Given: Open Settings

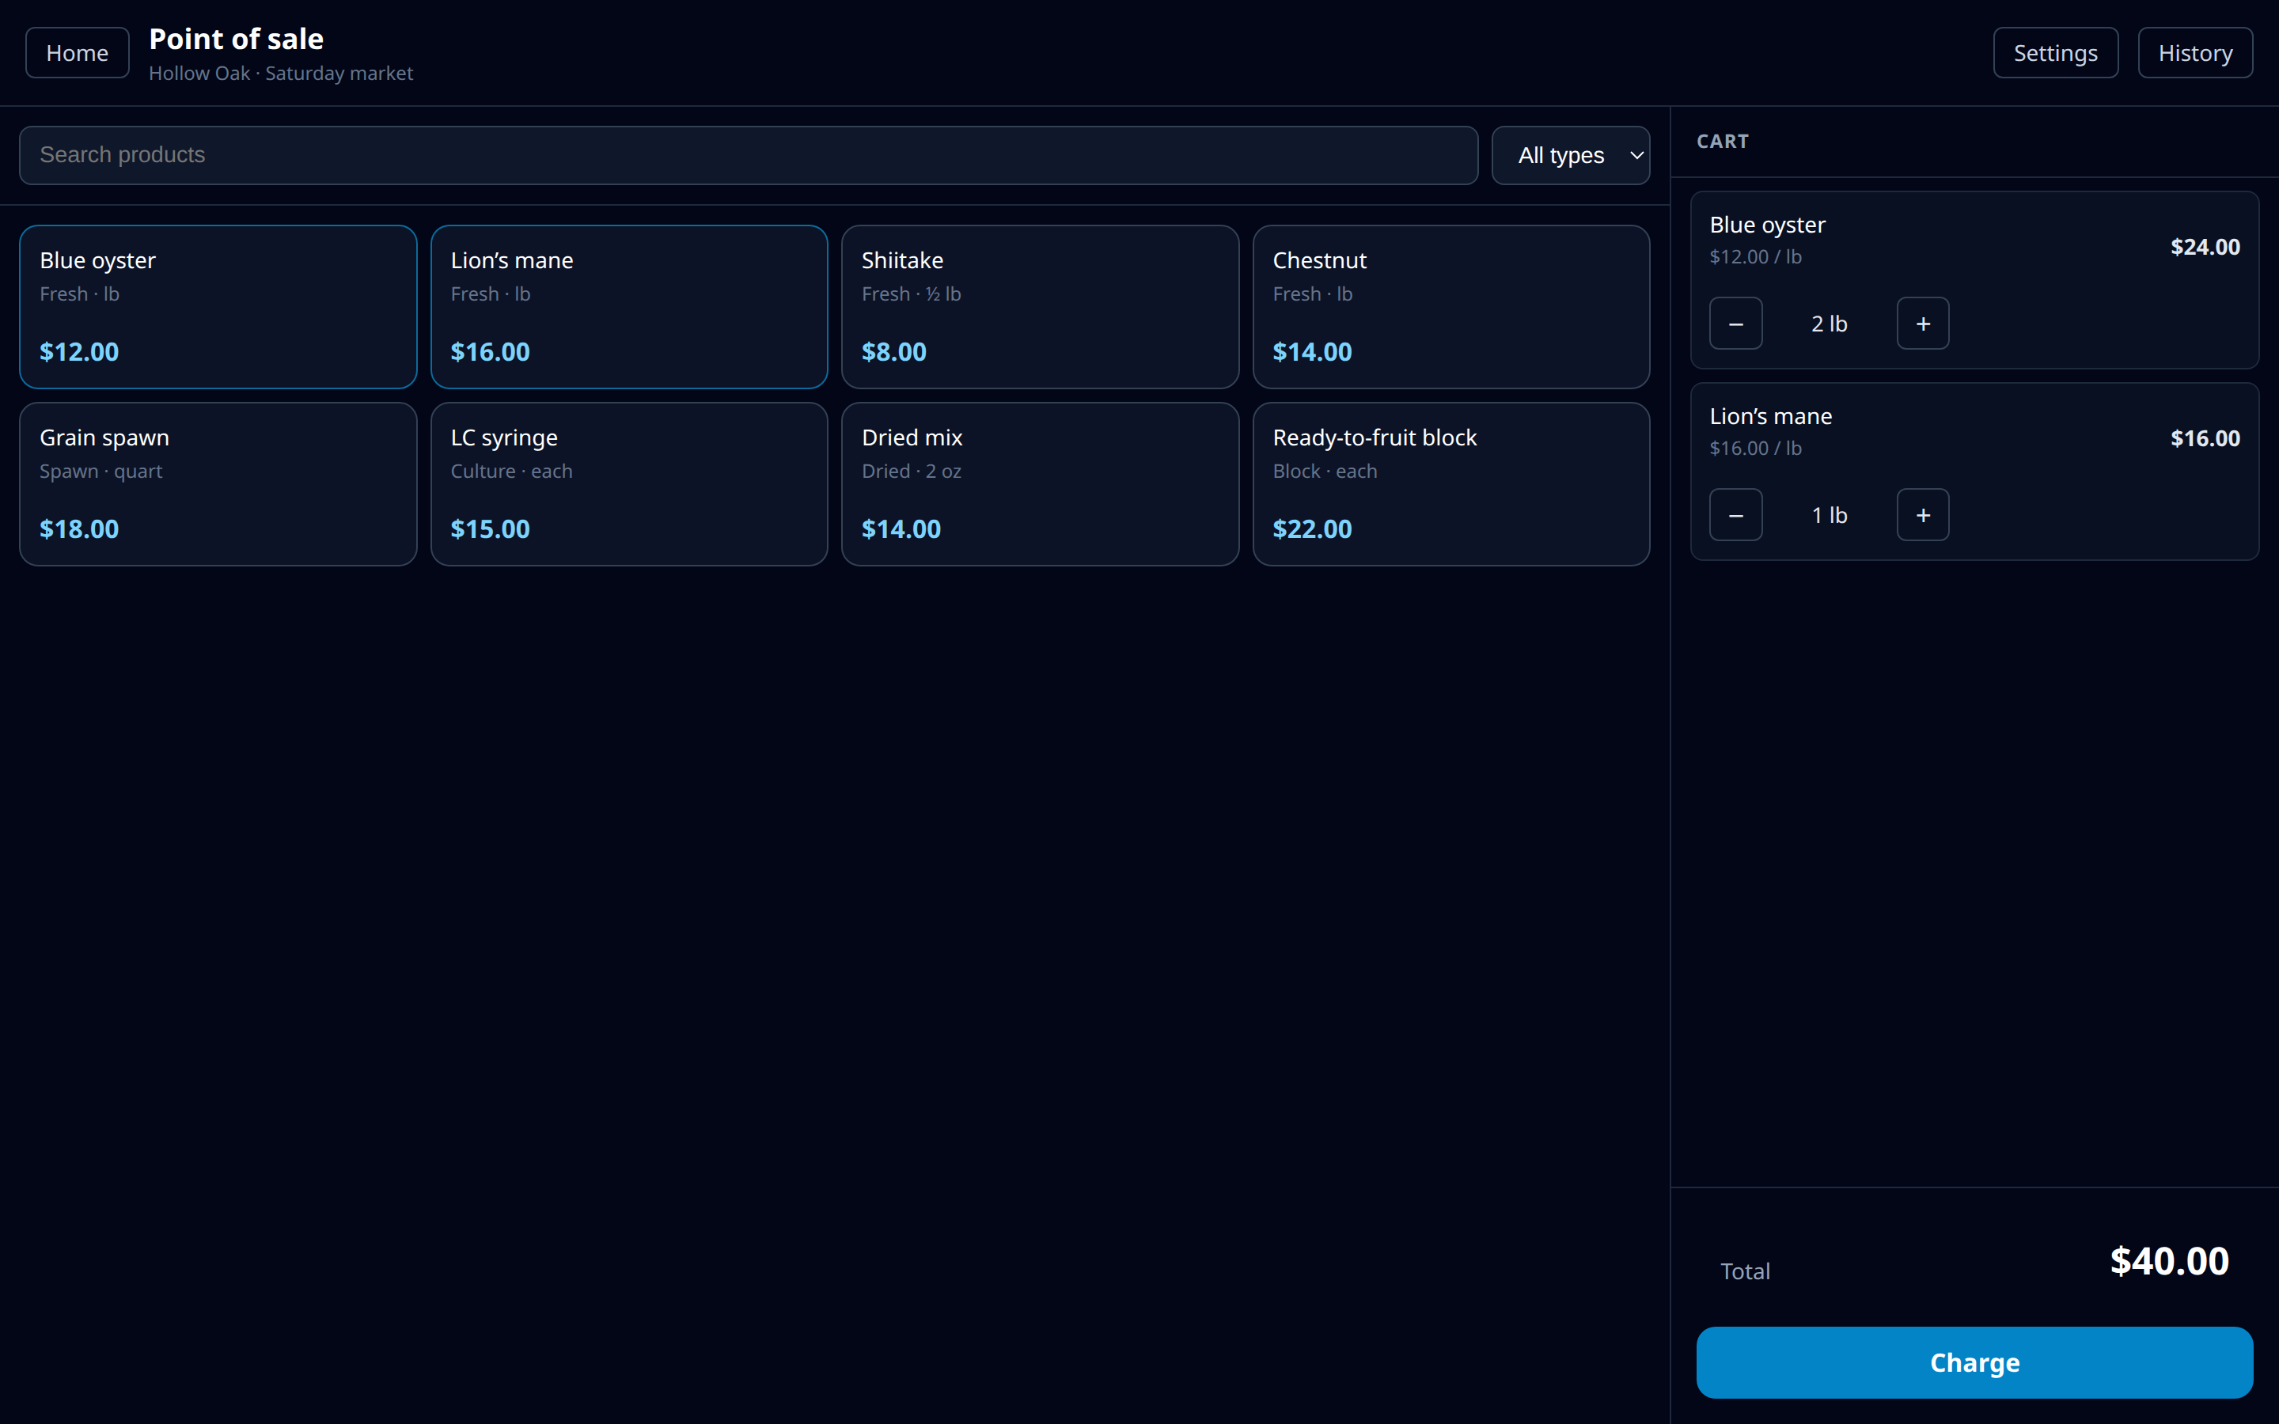Looking at the screenshot, I should click(2055, 53).
